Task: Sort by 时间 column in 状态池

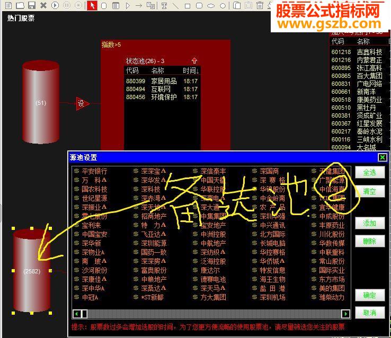Action: tap(191, 70)
